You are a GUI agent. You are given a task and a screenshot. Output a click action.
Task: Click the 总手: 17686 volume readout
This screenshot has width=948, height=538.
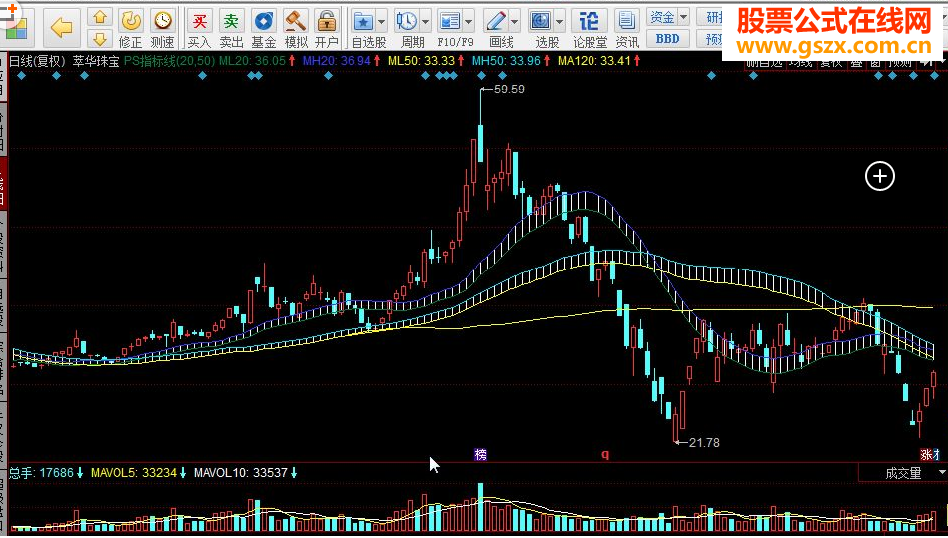click(x=41, y=472)
